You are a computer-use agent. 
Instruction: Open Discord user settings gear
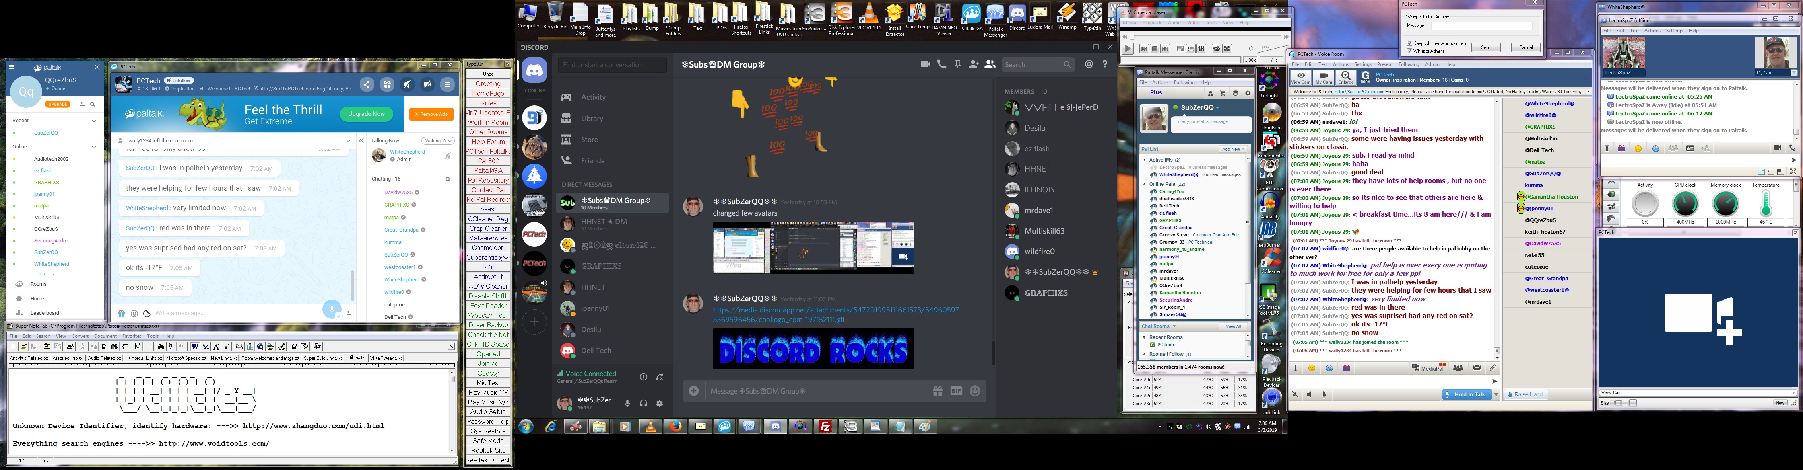tap(659, 404)
